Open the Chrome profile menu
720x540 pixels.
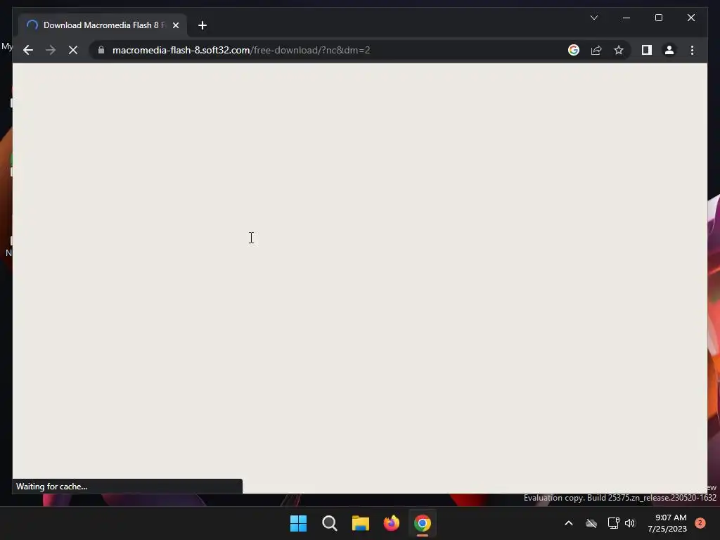(669, 50)
